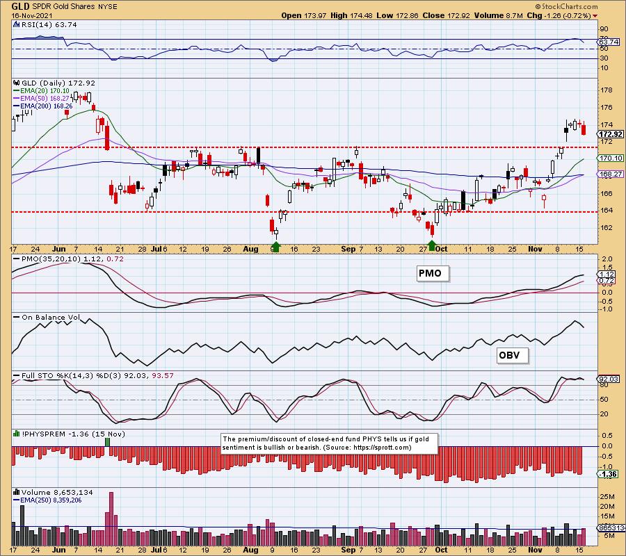Click the OBV annotation box
This screenshot has height=556, width=626.
(x=513, y=355)
